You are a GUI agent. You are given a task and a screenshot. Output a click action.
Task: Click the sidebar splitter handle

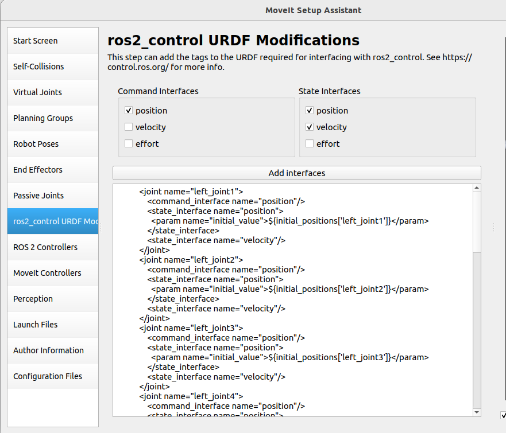[101, 228]
